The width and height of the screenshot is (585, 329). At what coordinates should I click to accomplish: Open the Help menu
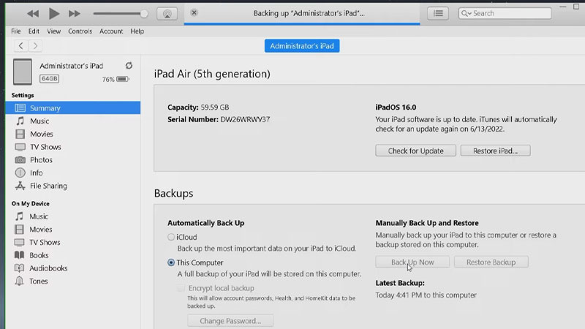137,31
